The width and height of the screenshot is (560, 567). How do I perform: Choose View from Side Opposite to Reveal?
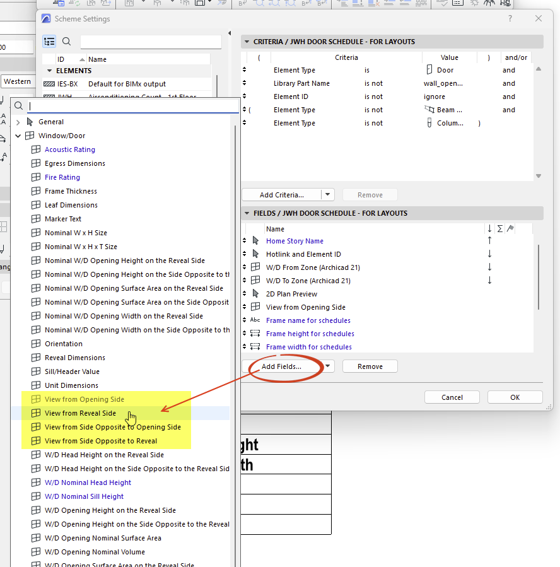[x=101, y=441]
